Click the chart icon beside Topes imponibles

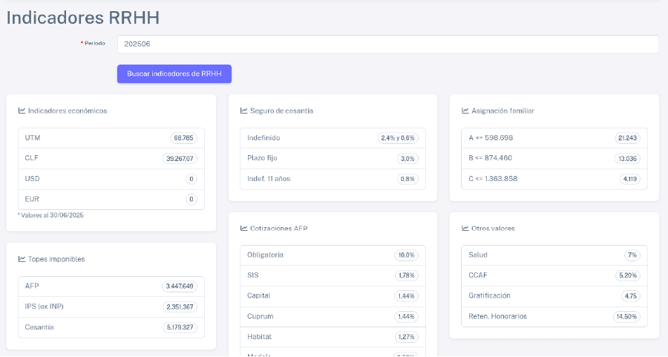22,259
